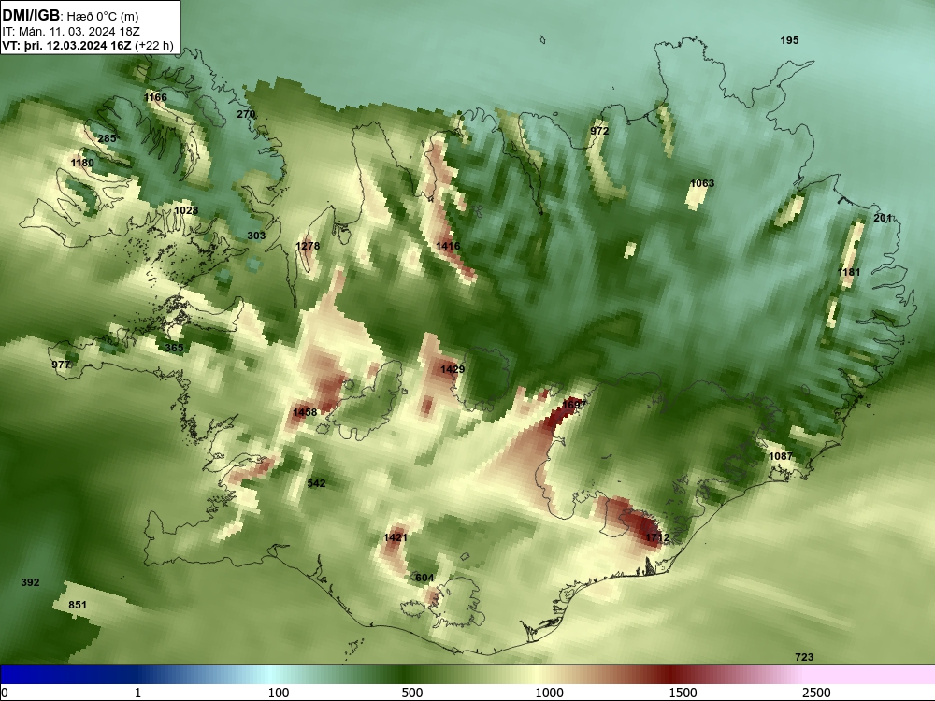The width and height of the screenshot is (935, 701).
Task: Click the 1028 value label
Action: point(186,210)
